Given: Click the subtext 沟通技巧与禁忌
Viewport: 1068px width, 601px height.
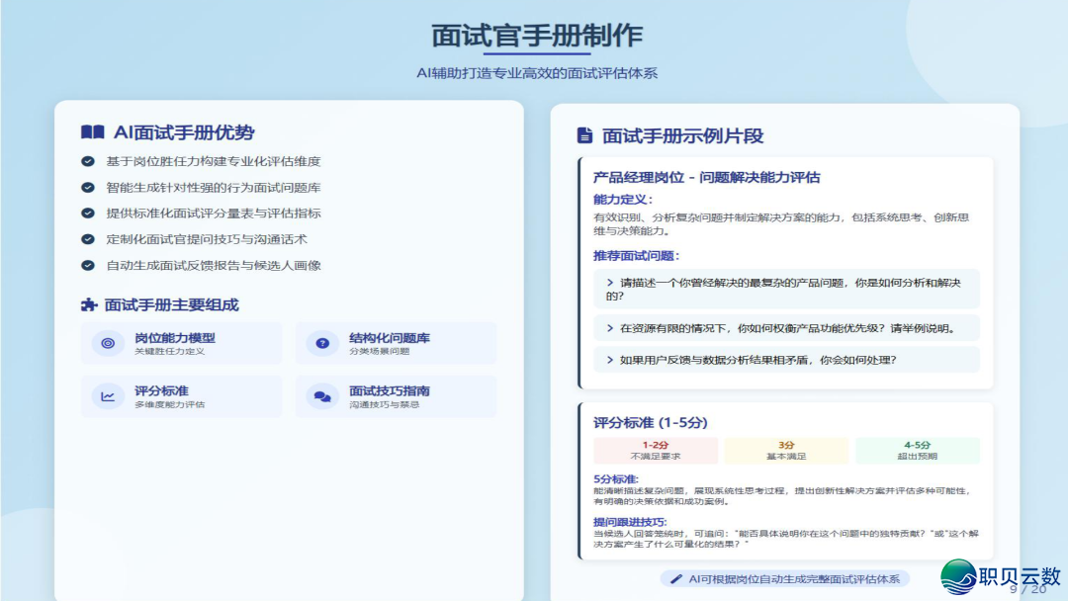Looking at the screenshot, I should click(x=384, y=404).
